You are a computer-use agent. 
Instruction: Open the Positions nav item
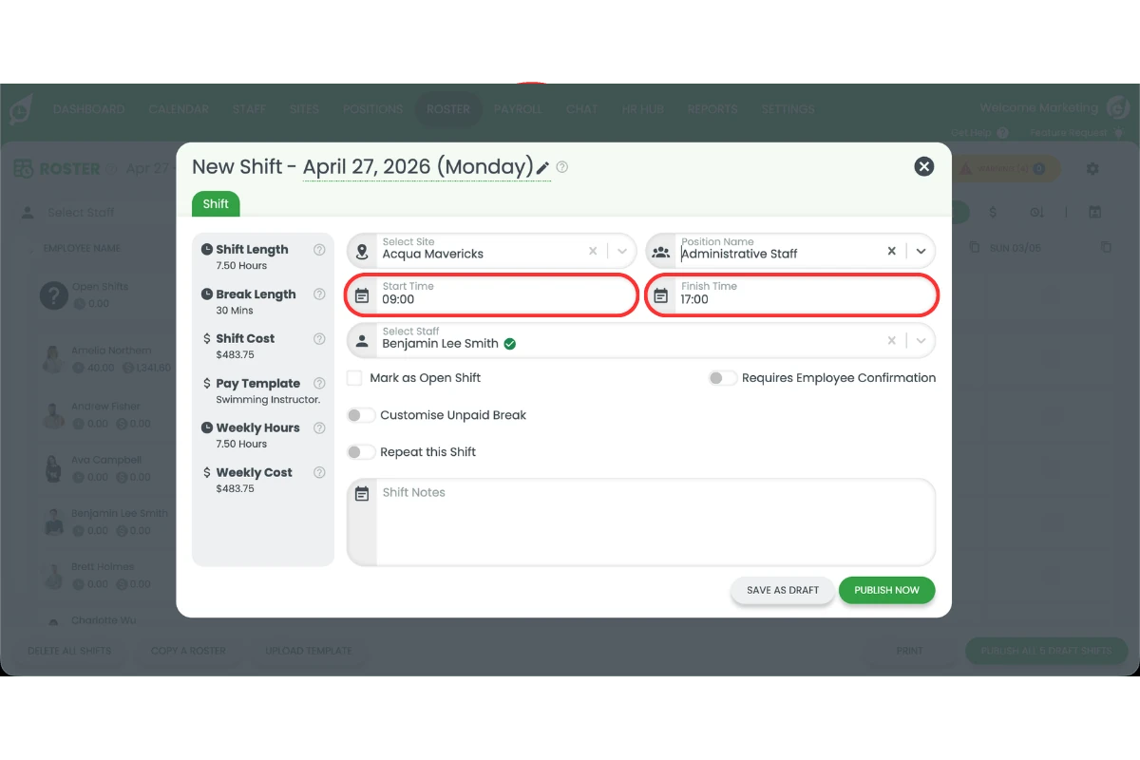click(372, 109)
